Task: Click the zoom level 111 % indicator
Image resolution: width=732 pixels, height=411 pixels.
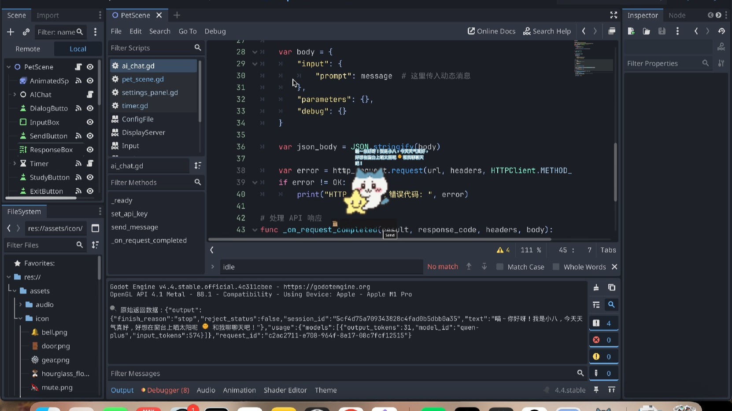Action: [531, 250]
